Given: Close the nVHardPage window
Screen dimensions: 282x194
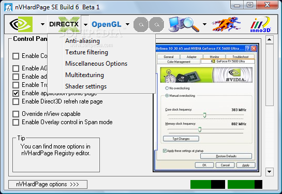Looking at the screenshot, I should click(x=267, y=5).
